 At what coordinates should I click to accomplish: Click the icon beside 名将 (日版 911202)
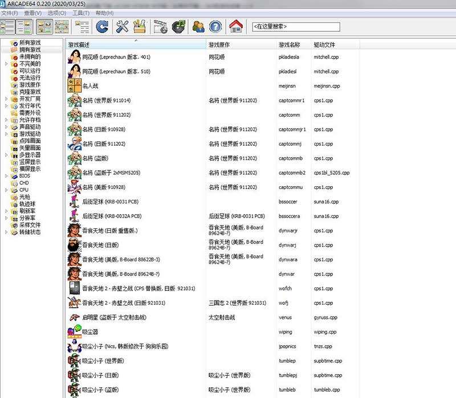click(75, 143)
